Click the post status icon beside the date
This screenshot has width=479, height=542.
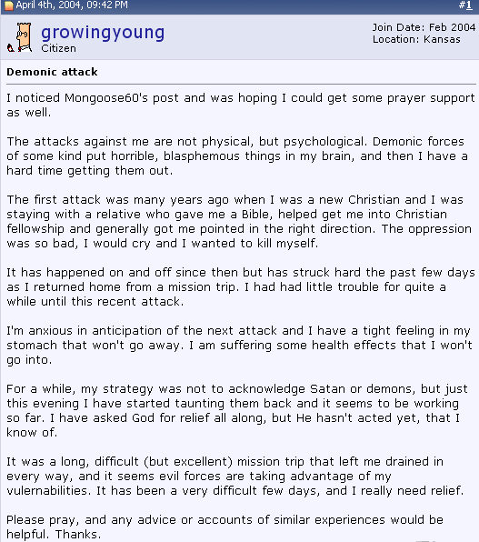(9, 5)
